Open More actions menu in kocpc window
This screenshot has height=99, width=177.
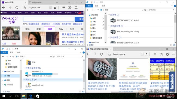click(173, 54)
